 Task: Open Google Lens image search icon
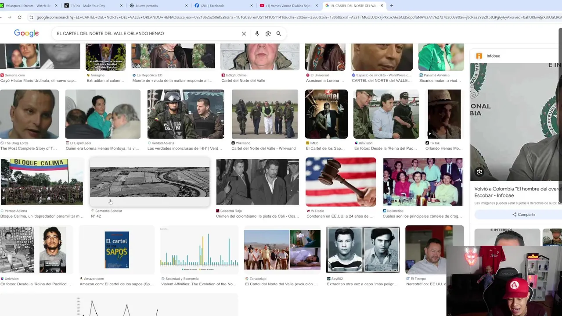click(268, 33)
